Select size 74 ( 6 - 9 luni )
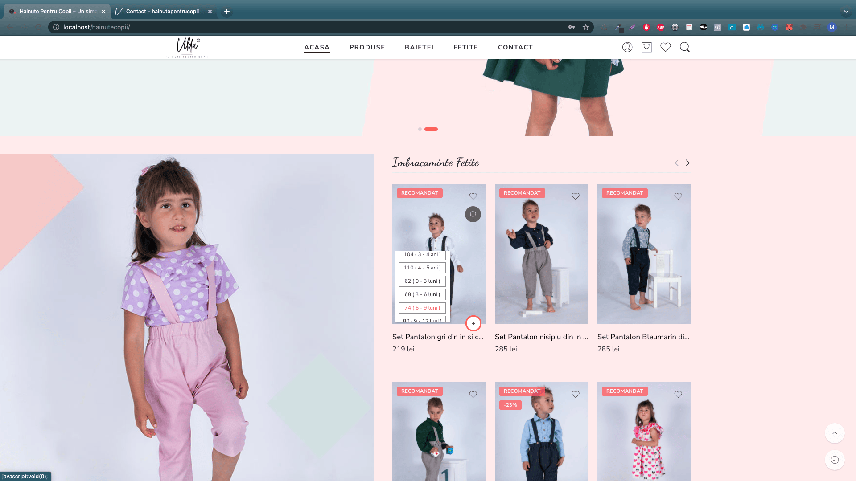The width and height of the screenshot is (856, 481). coord(422,308)
